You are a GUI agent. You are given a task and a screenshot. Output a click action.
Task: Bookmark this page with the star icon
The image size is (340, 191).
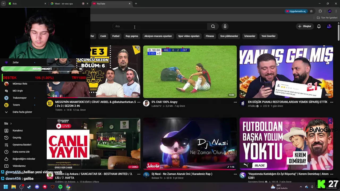[311, 11]
